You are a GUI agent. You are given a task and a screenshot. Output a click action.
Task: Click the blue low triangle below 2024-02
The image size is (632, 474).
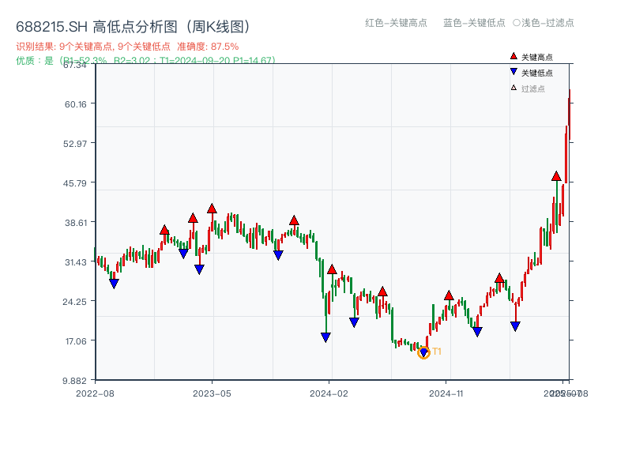(x=325, y=337)
